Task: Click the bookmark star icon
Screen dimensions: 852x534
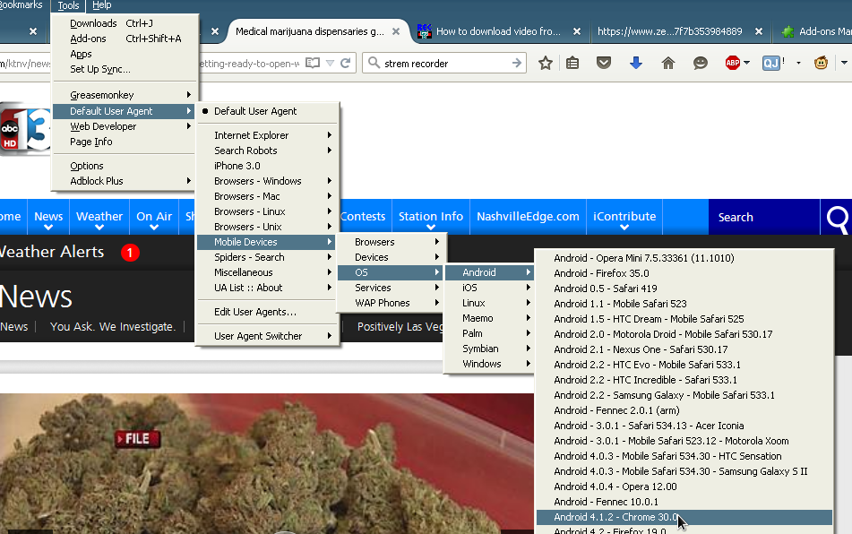Action: point(545,63)
